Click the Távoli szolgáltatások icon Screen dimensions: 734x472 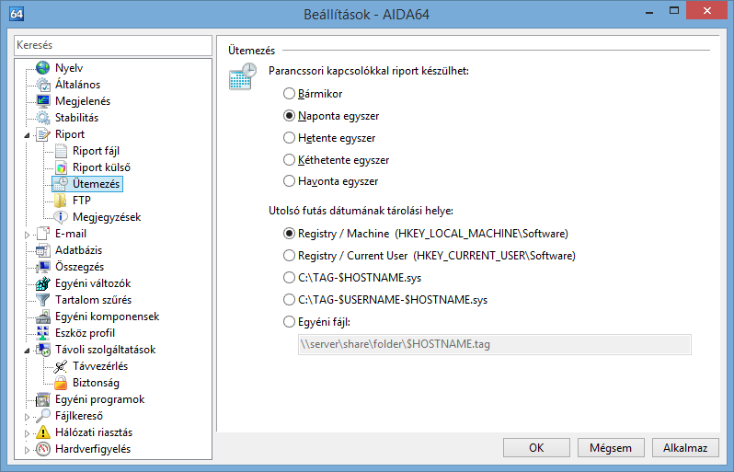43,350
